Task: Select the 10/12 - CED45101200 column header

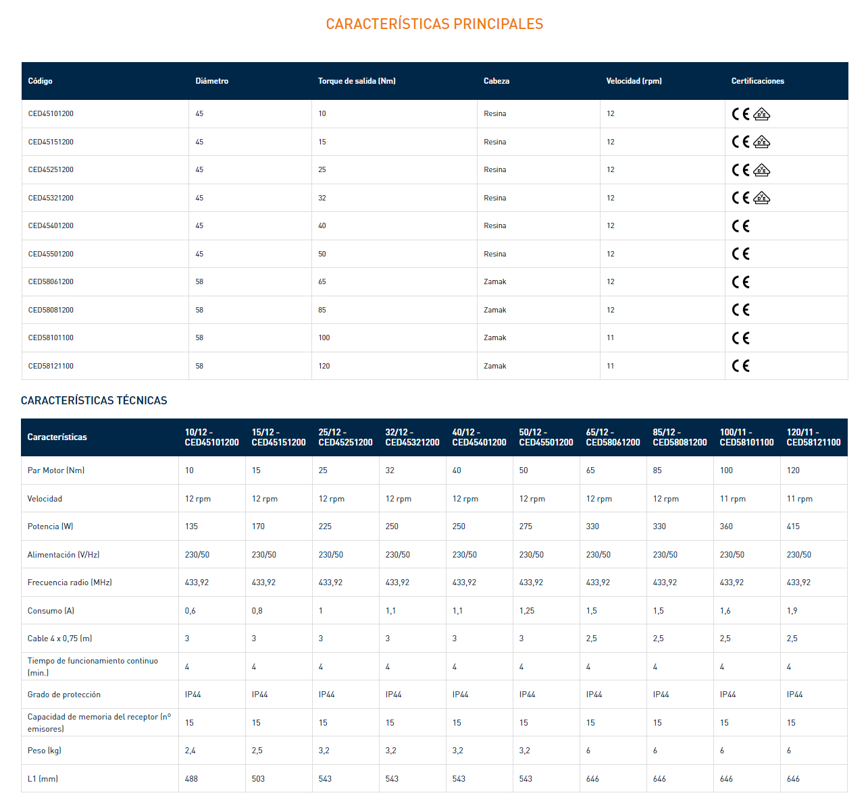Action: point(211,437)
